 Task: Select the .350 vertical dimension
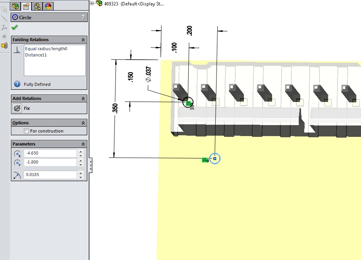point(115,108)
